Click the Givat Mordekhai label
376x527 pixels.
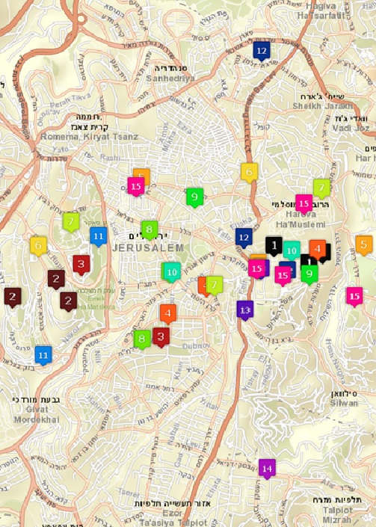37,414
